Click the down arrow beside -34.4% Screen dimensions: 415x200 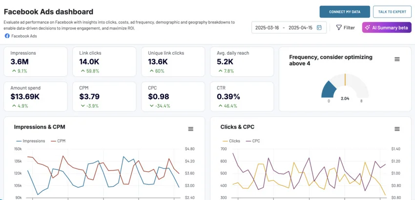point(151,106)
